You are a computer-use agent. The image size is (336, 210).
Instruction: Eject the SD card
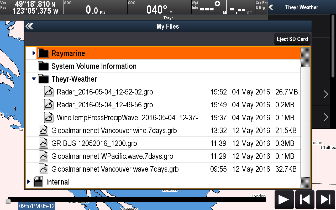click(292, 39)
